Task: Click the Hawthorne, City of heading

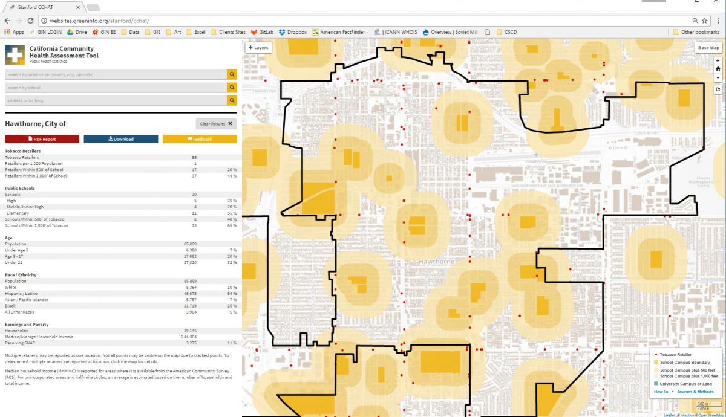Action: (x=35, y=124)
